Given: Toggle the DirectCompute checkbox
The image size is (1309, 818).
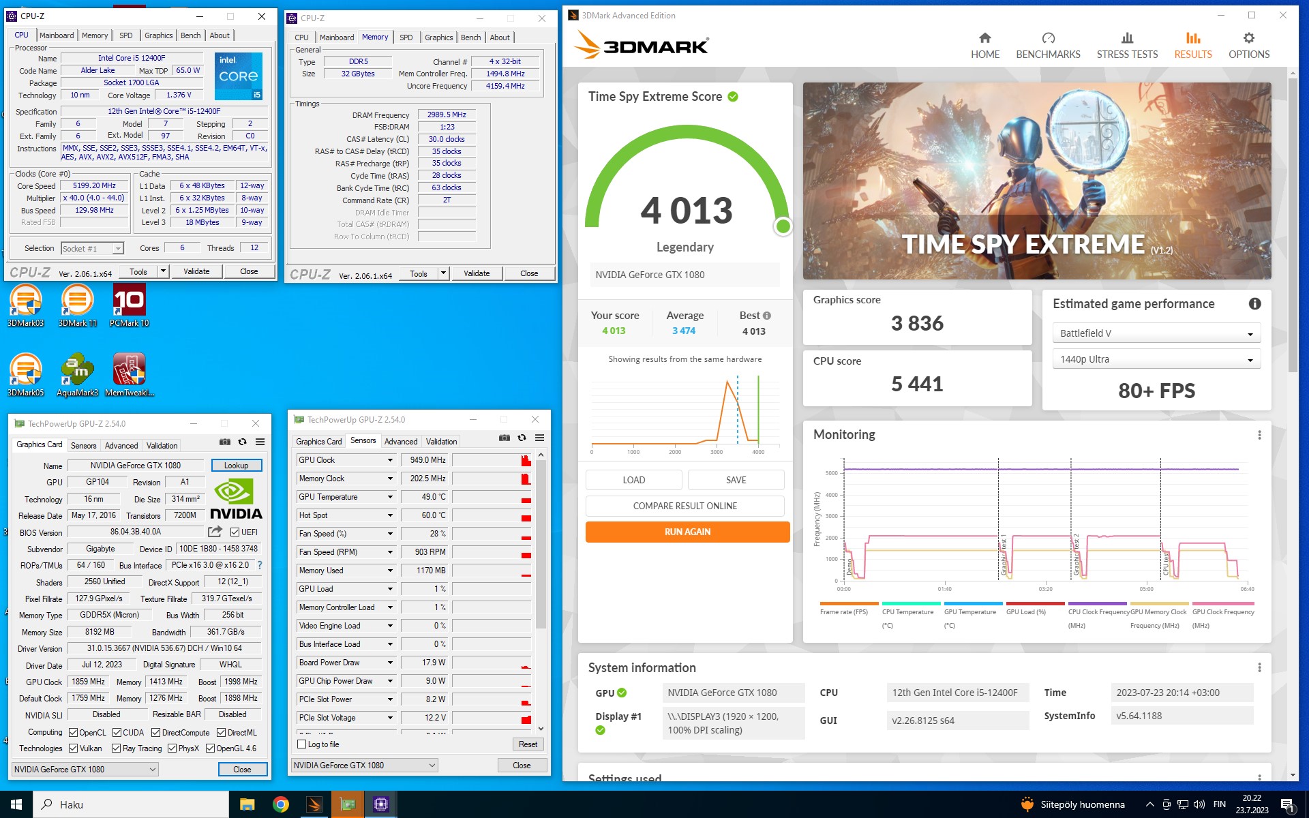Looking at the screenshot, I should pyautogui.click(x=155, y=733).
